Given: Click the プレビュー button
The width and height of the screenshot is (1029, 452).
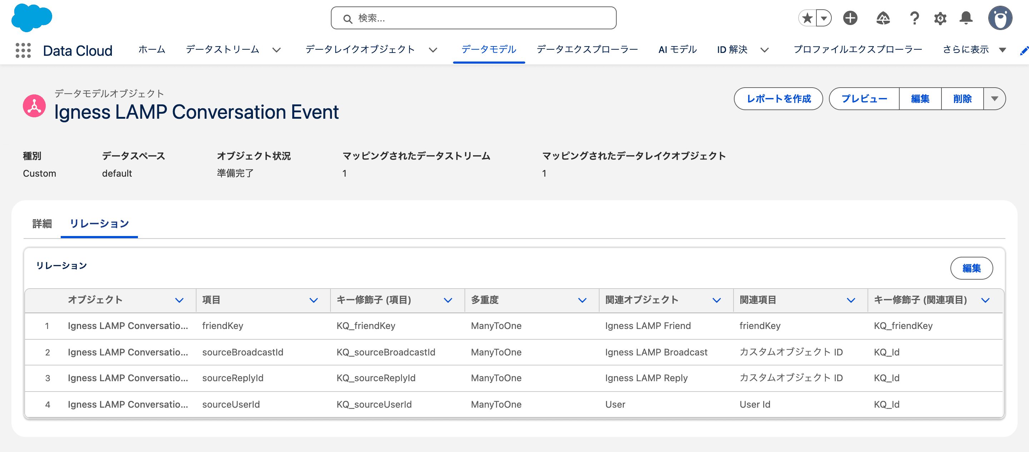Looking at the screenshot, I should 864,99.
